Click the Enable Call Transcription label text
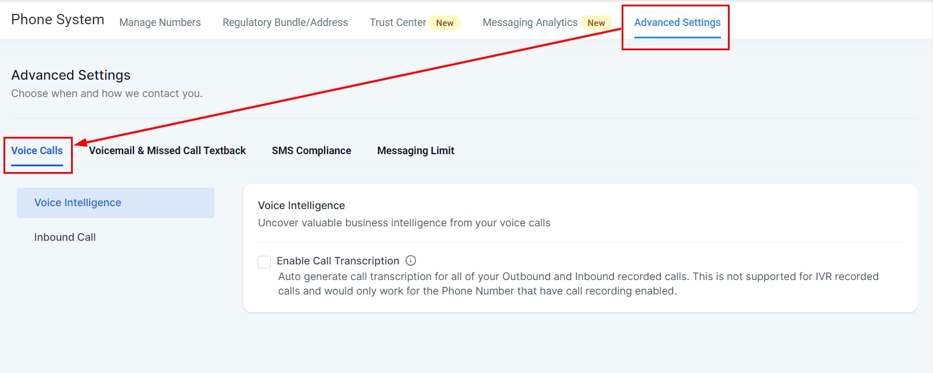 pos(338,261)
